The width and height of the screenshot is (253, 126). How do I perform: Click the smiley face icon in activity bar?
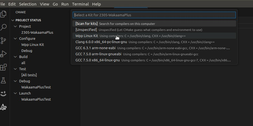(4, 94)
